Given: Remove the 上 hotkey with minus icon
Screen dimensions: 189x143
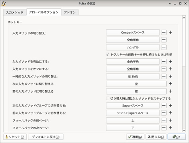Looking at the screenshot, I should tap(164, 120).
